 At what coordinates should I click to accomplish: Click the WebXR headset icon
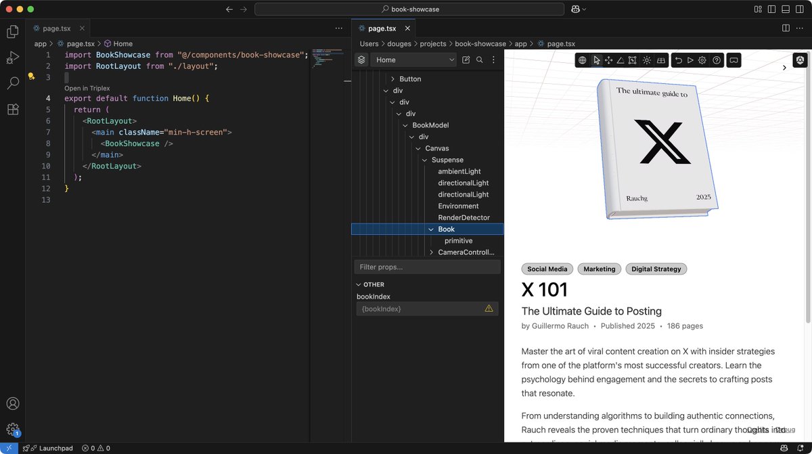pyautogui.click(x=734, y=60)
